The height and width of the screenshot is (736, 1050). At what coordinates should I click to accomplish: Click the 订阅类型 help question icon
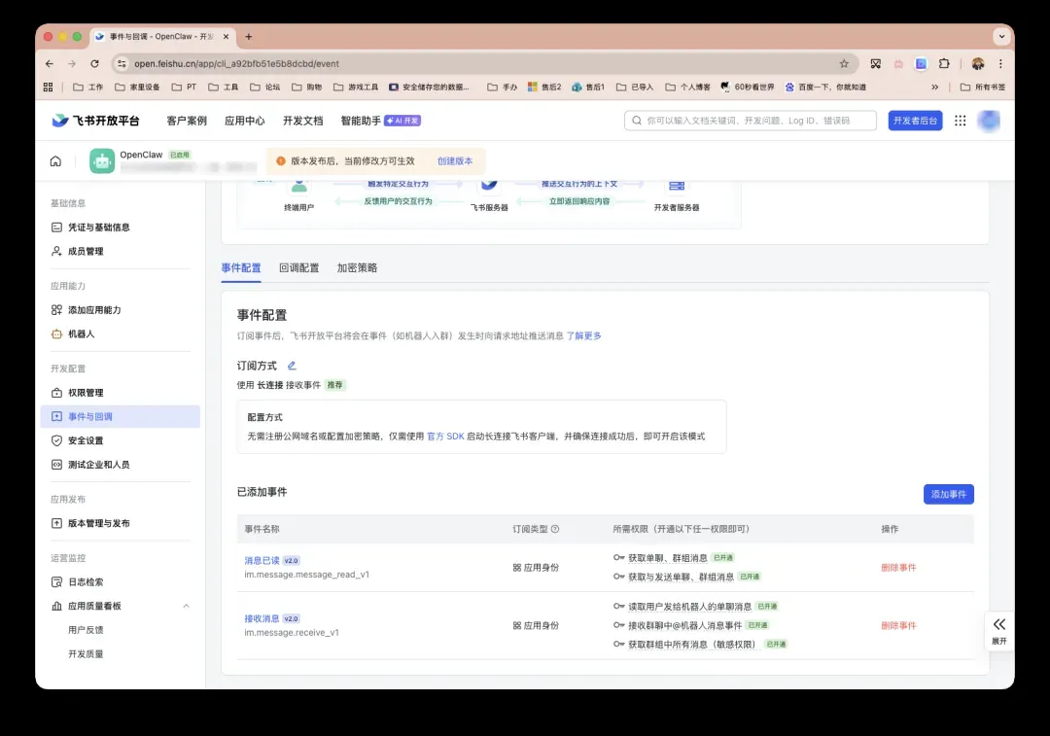pos(555,529)
